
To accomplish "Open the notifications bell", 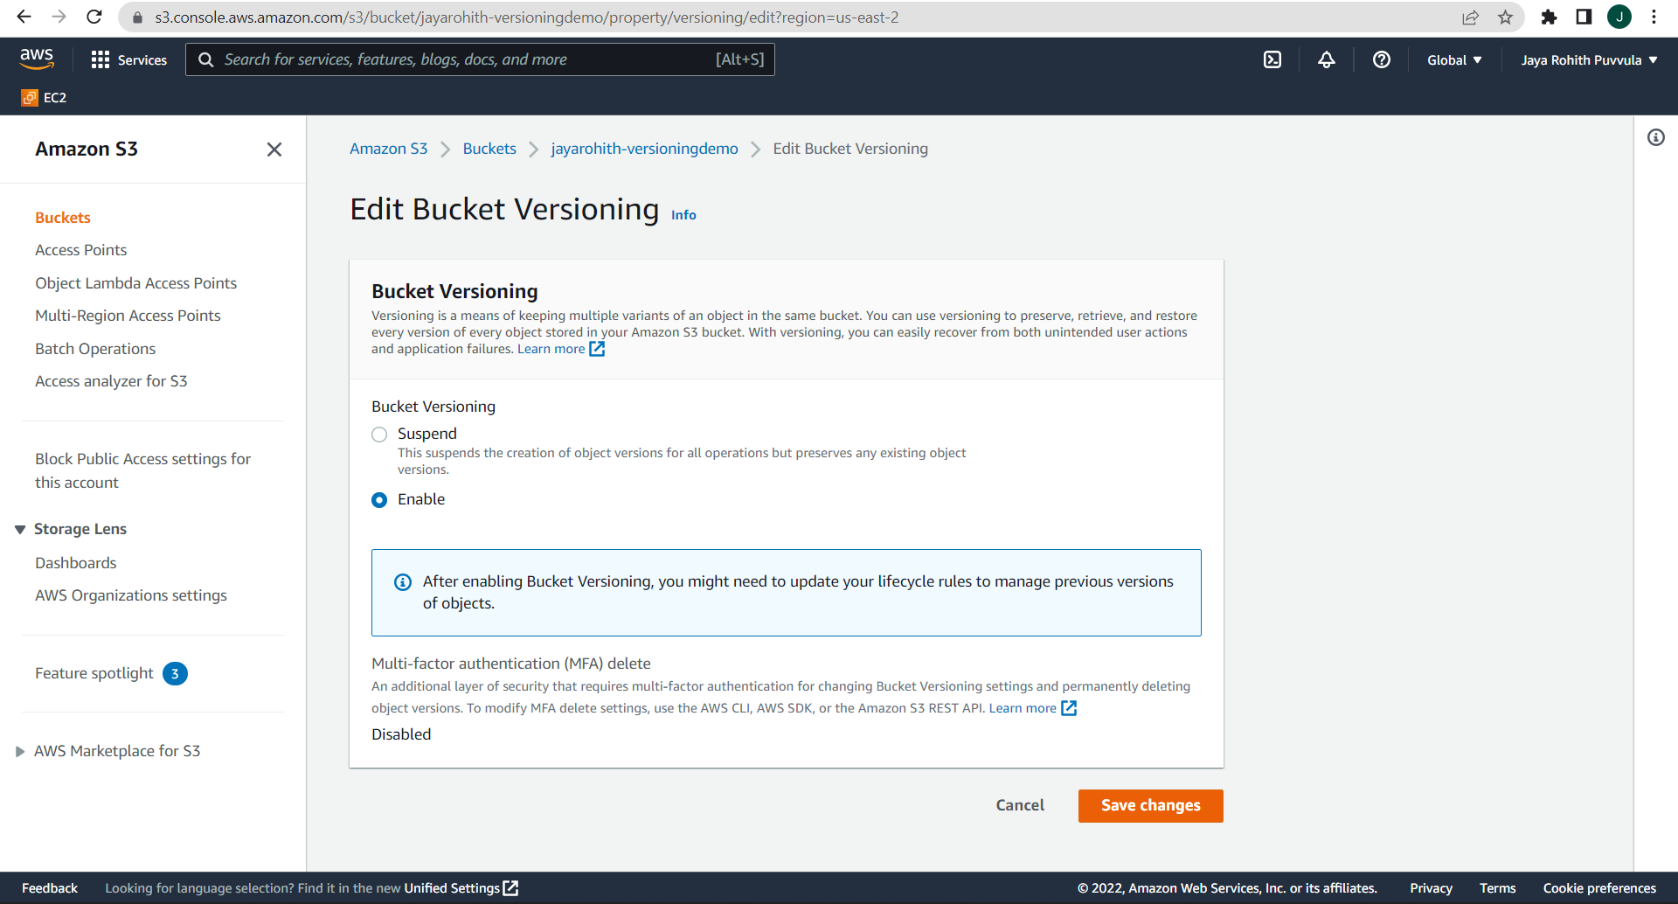I will tap(1326, 59).
